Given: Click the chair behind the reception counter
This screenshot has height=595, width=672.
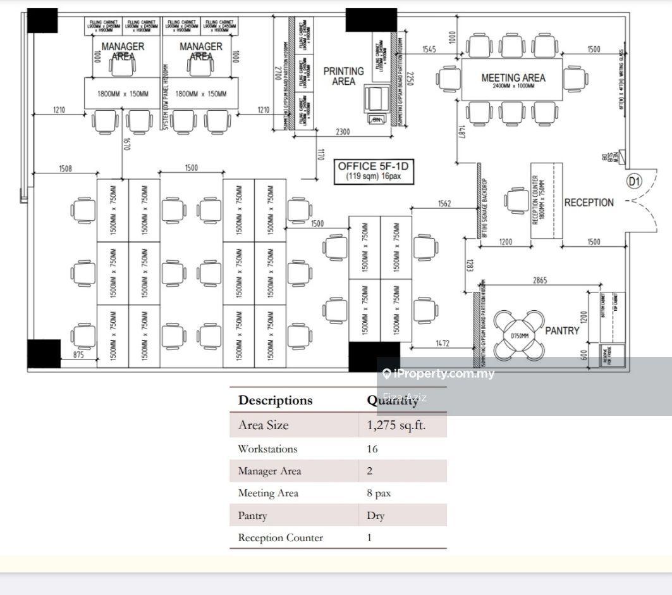Looking at the screenshot, I should [x=517, y=201].
